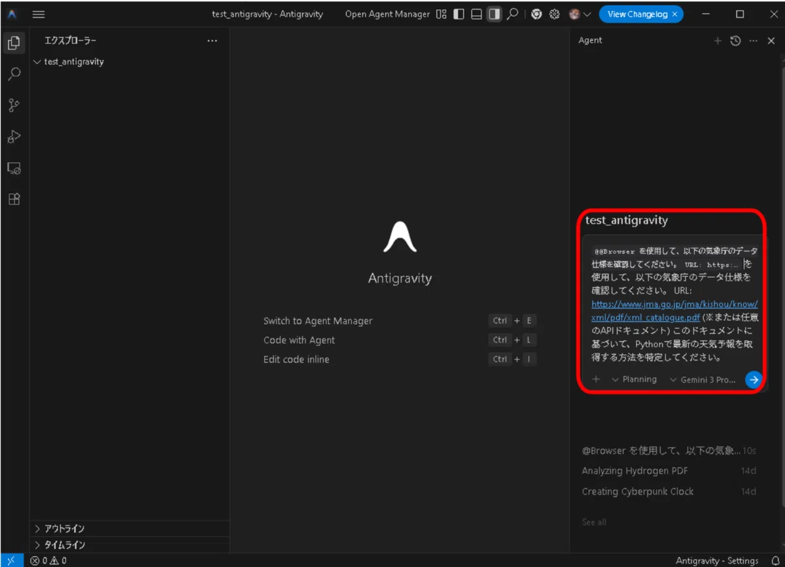
Task: Open the Source Control view
Action: tap(14, 105)
